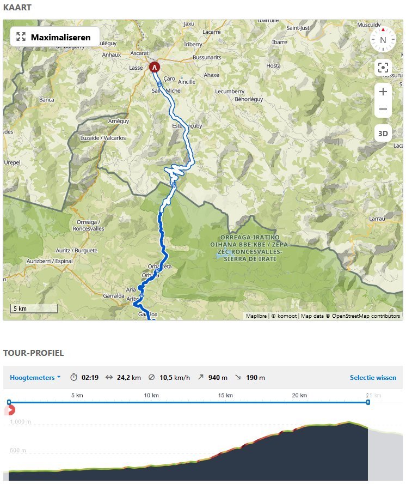
Task: Open the OpenStreetMap contributors attribution link
Action: 366,316
